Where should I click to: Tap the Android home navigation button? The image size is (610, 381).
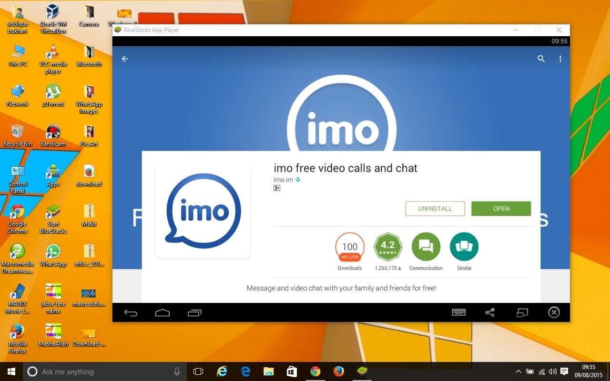[x=163, y=313]
